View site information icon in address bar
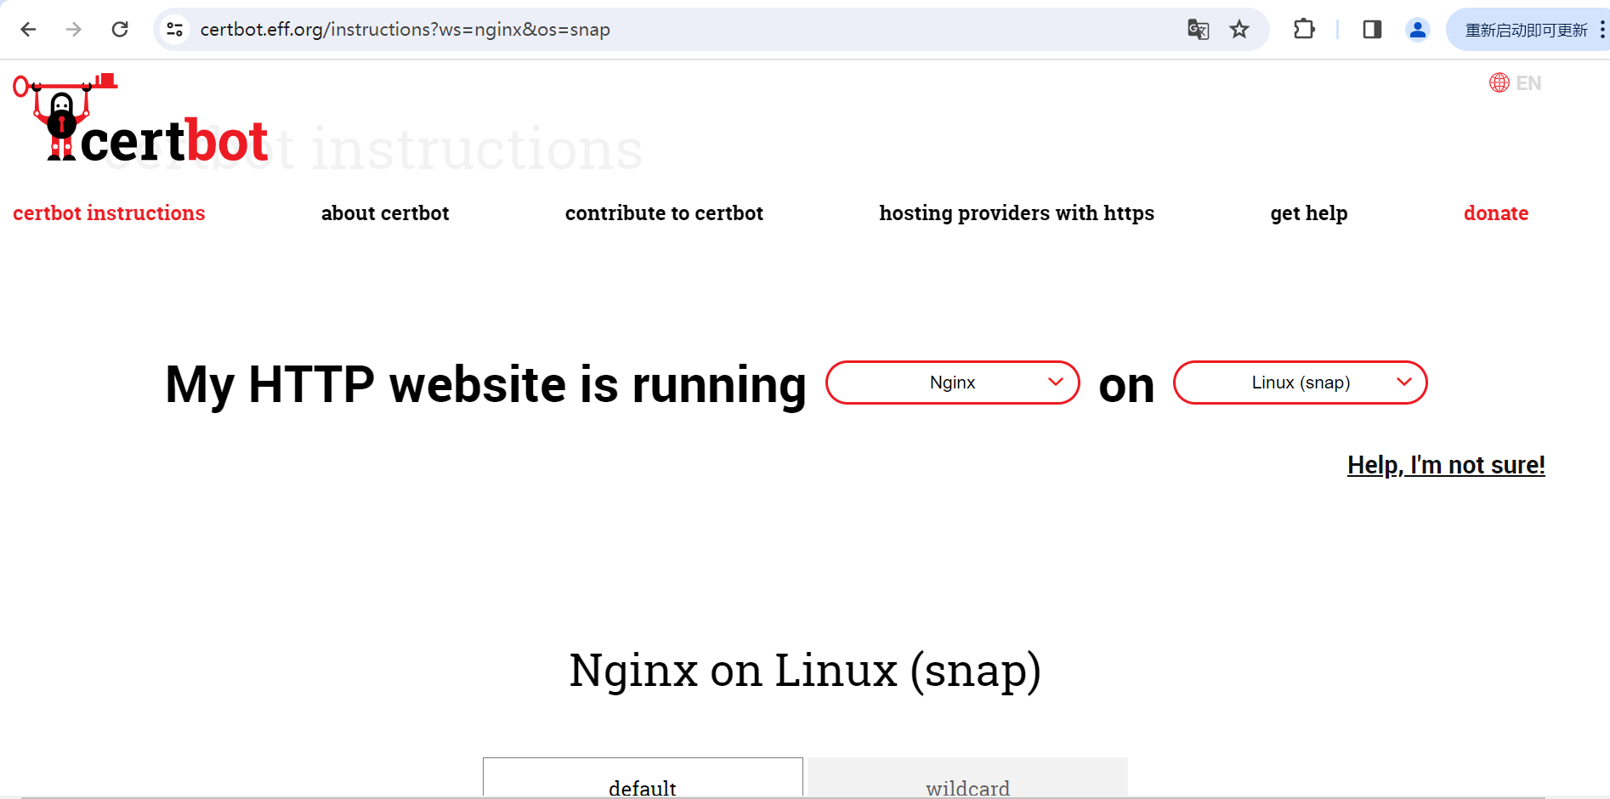This screenshot has height=799, width=1610. (x=175, y=30)
